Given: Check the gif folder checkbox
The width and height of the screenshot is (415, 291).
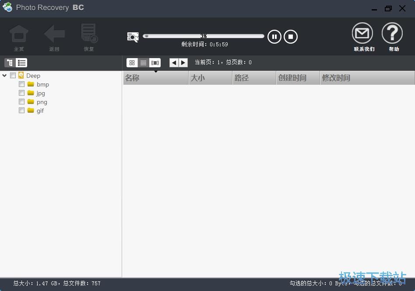Looking at the screenshot, I should (22, 111).
